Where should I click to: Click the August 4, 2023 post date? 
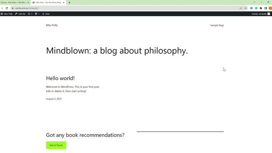pos(54,99)
